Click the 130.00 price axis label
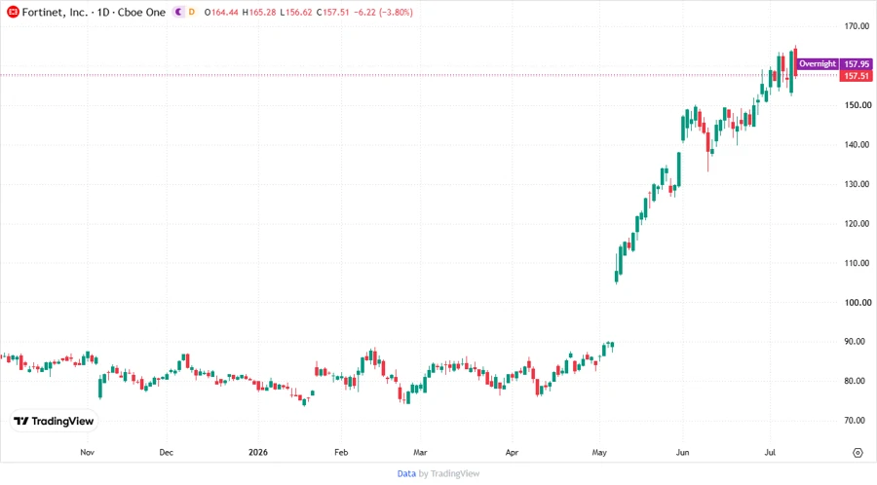Image resolution: width=877 pixels, height=485 pixels. (x=858, y=184)
